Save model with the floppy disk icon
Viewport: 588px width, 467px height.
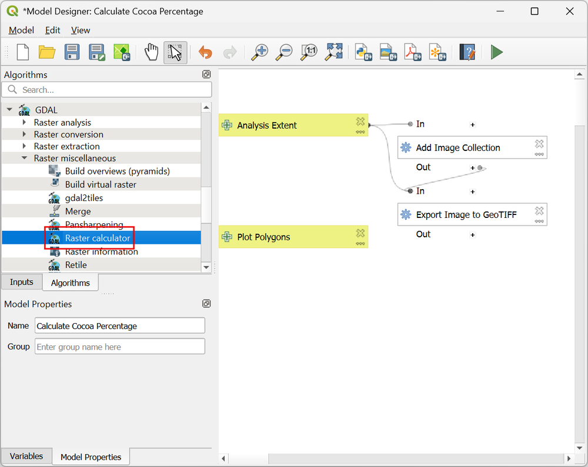[72, 52]
